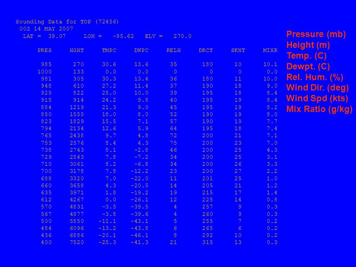The image size is (356, 267).
Task: Click pressure value 500
Action: [x=46, y=221]
